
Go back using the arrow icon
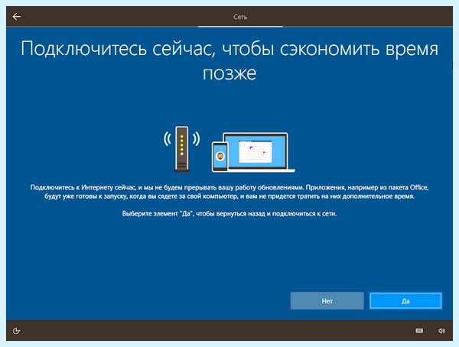coord(17,17)
